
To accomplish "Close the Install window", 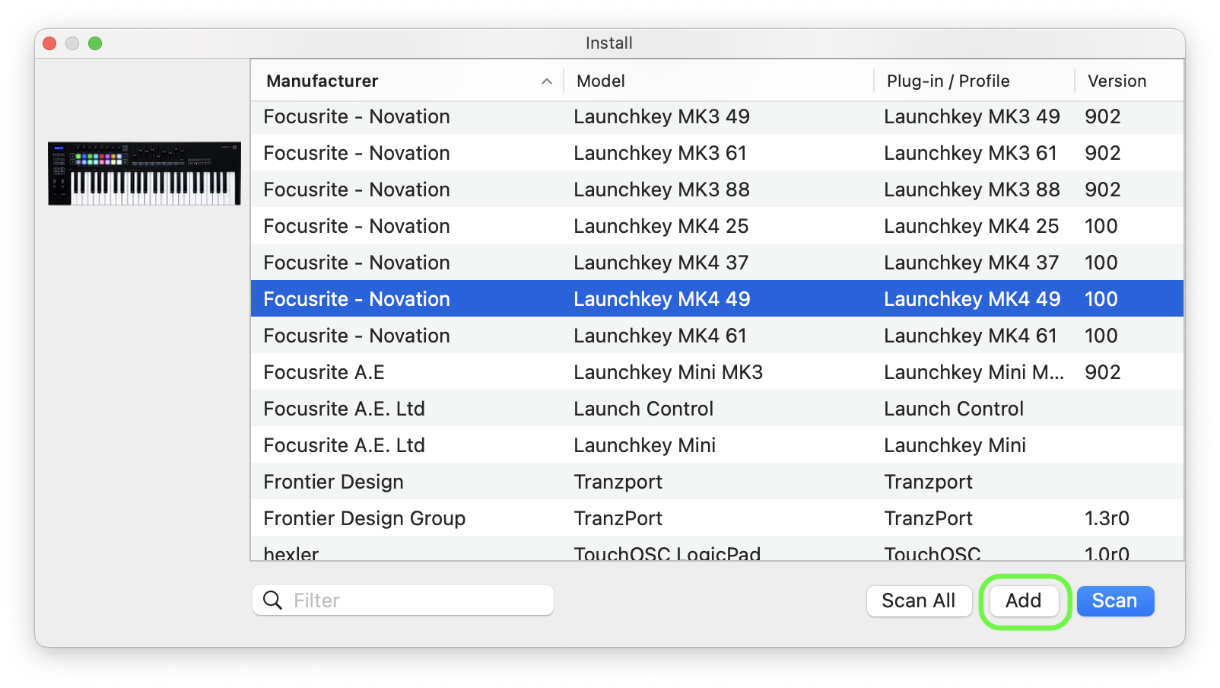I will (x=49, y=43).
